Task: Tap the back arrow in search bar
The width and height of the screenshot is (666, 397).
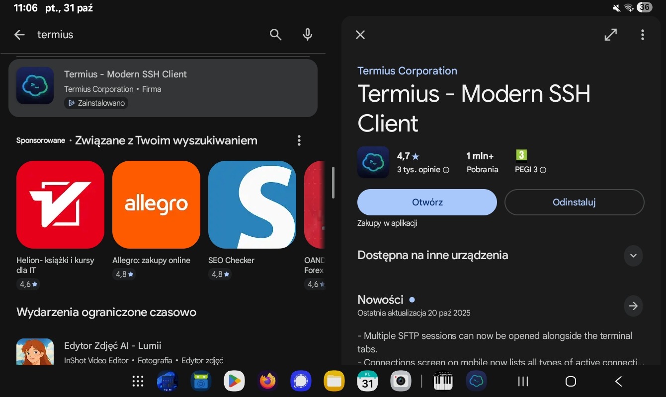Action: coord(19,35)
